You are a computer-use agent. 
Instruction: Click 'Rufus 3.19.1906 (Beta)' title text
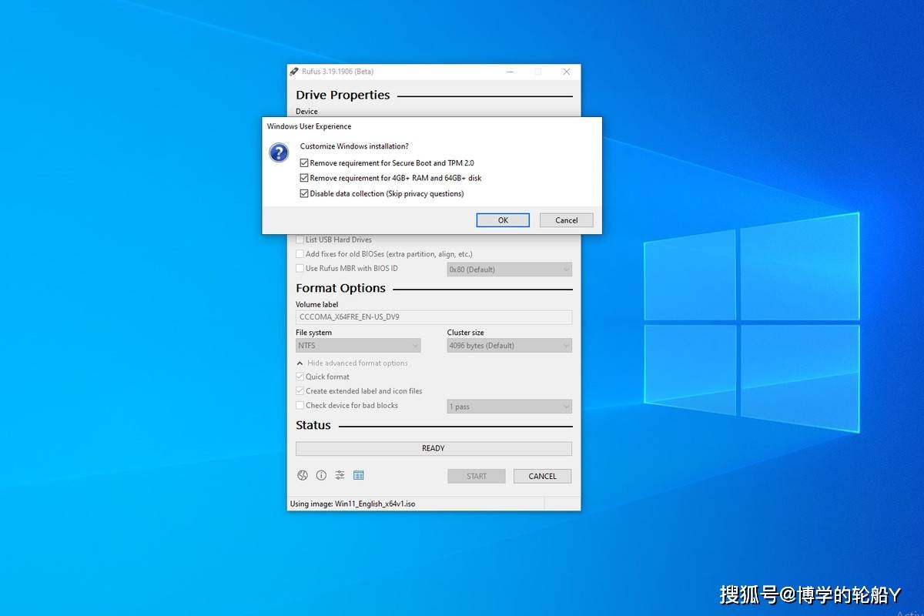tap(337, 72)
